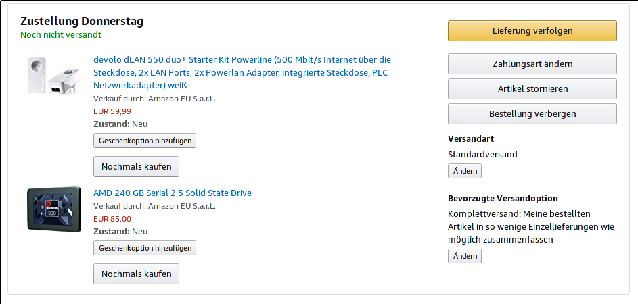Viewport: 638px width, 304px height.
Task: Add gift option for the devolo kit
Action: 145,141
